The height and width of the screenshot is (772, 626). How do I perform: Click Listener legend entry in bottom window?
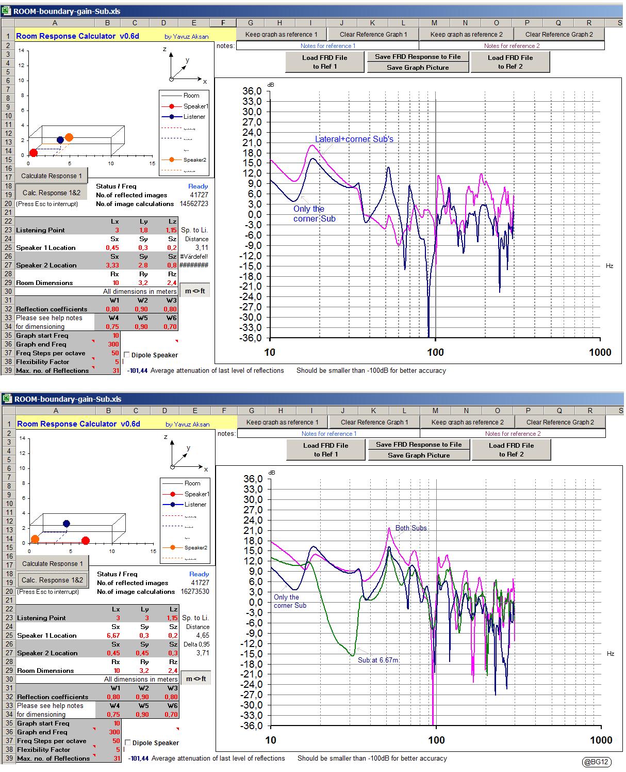[x=185, y=505]
